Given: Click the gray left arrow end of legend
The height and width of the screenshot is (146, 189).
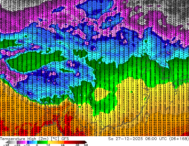Looking at the screenshot, I should click(x=7, y=142).
